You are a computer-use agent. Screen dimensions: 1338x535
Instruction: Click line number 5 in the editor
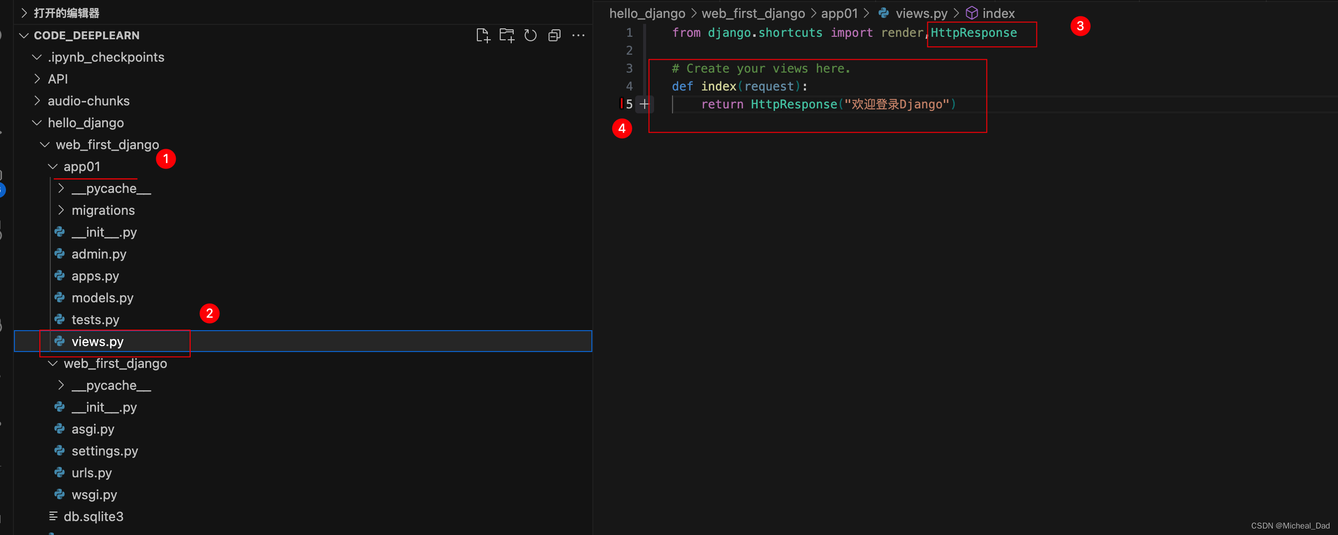(629, 104)
